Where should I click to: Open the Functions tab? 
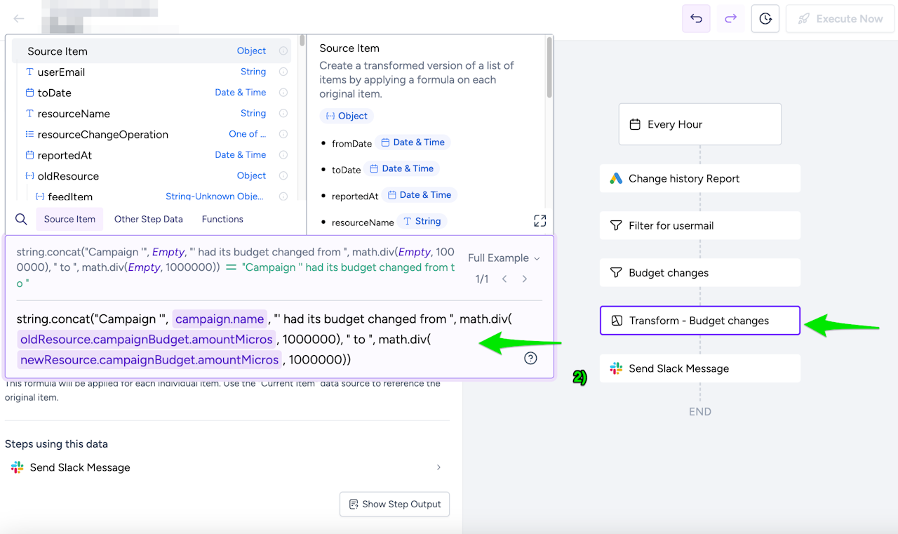(222, 220)
